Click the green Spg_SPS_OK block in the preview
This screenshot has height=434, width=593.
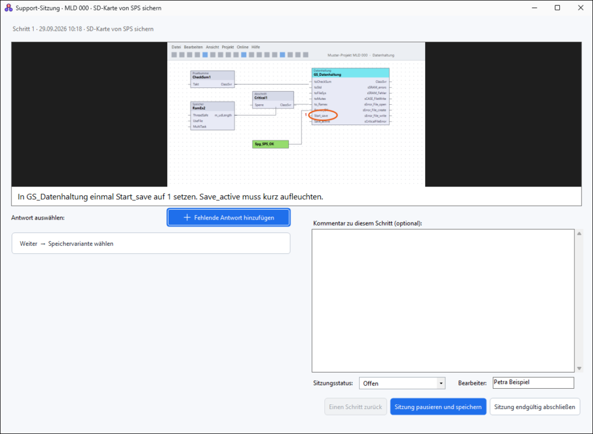[x=270, y=144]
